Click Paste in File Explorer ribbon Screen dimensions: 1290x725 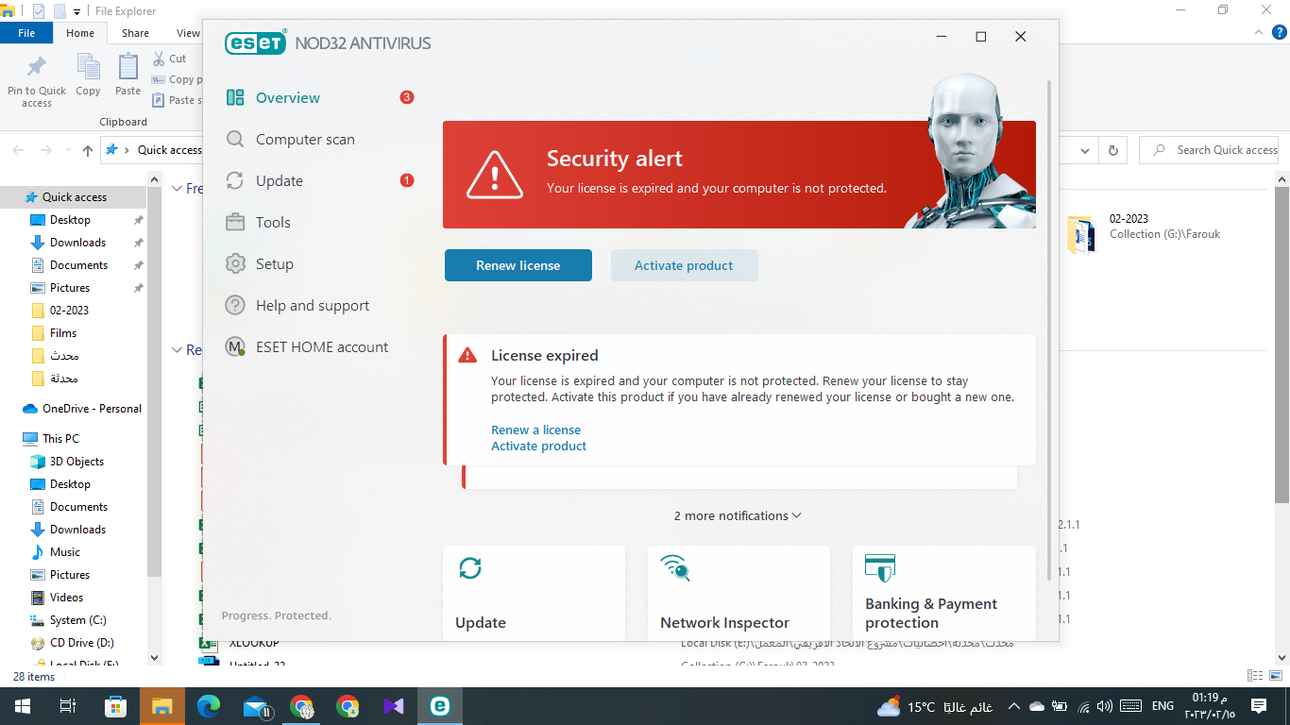[127, 76]
